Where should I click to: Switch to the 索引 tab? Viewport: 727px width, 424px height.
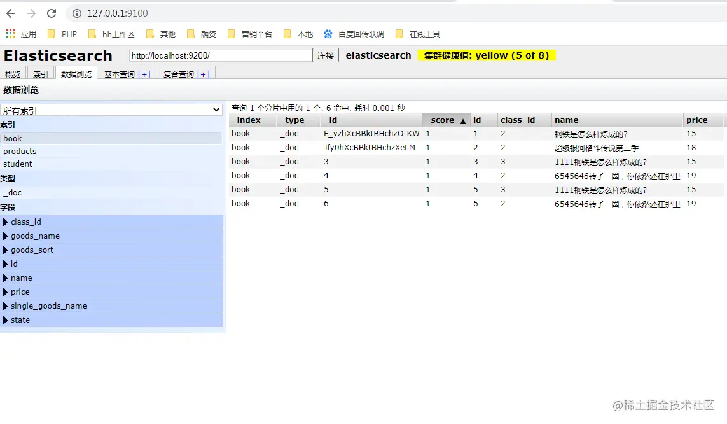40,74
